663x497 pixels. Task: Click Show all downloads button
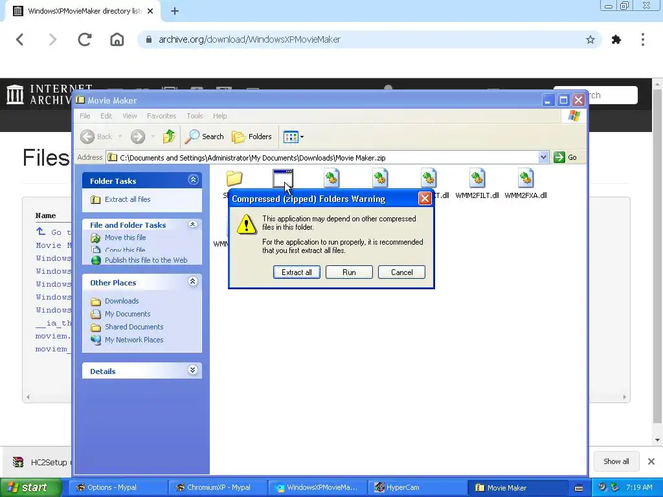616,461
